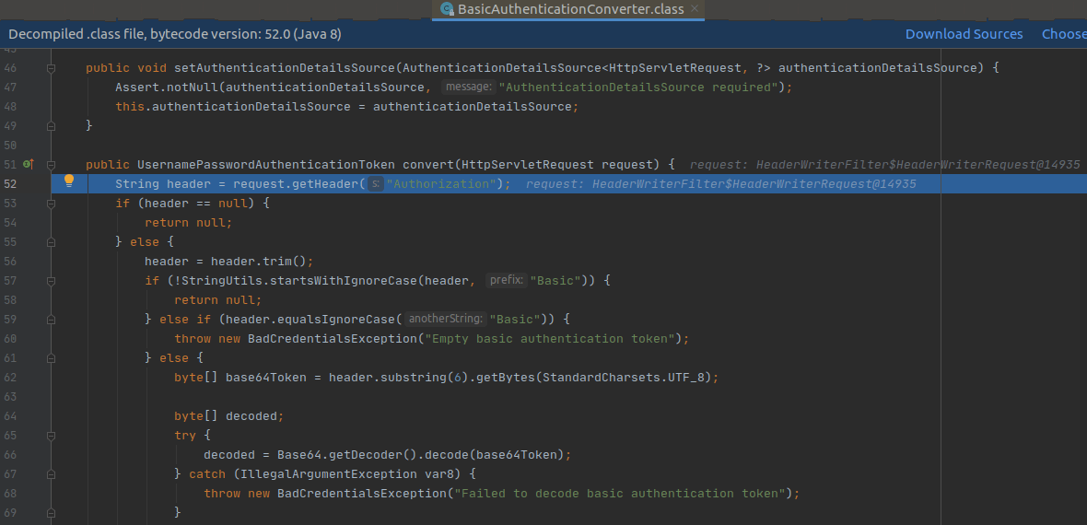
Task: Collapse the catch block at line 67
Action: (51, 474)
